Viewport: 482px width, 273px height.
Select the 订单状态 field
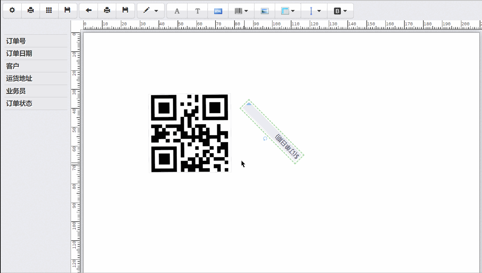[36, 103]
